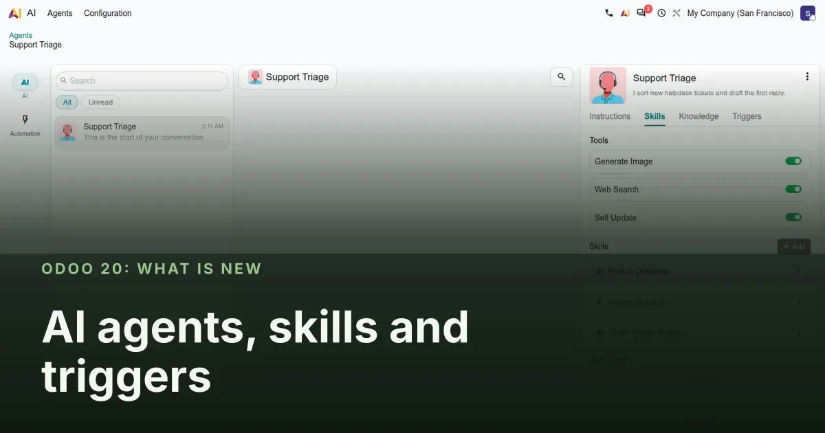Click the Self Update label

click(615, 218)
